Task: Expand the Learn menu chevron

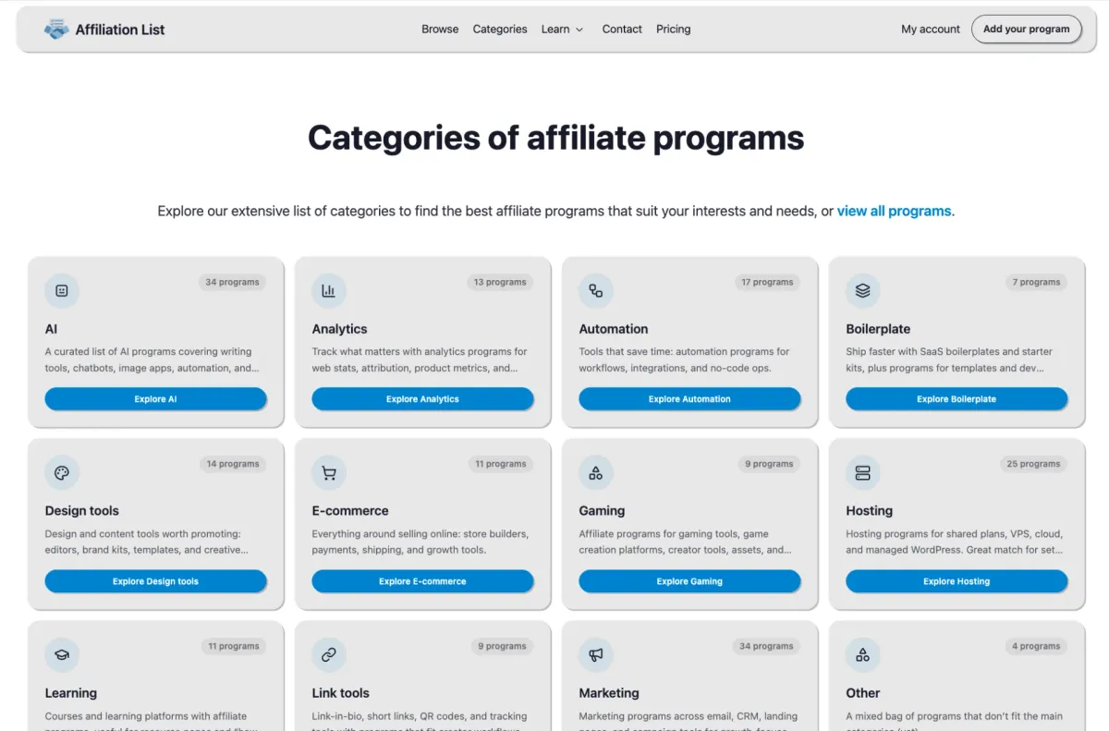Action: pyautogui.click(x=579, y=30)
